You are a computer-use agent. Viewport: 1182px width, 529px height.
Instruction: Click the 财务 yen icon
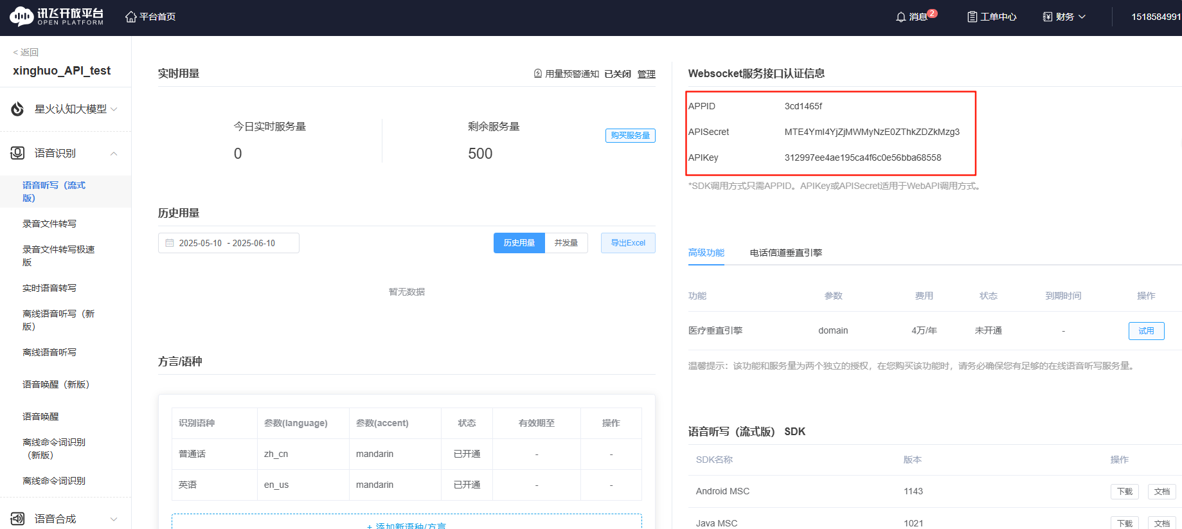(x=1048, y=17)
